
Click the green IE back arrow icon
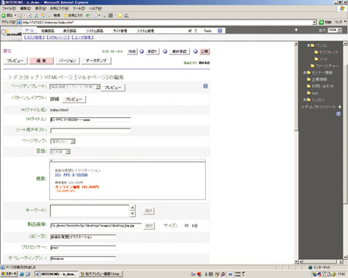[4, 15]
